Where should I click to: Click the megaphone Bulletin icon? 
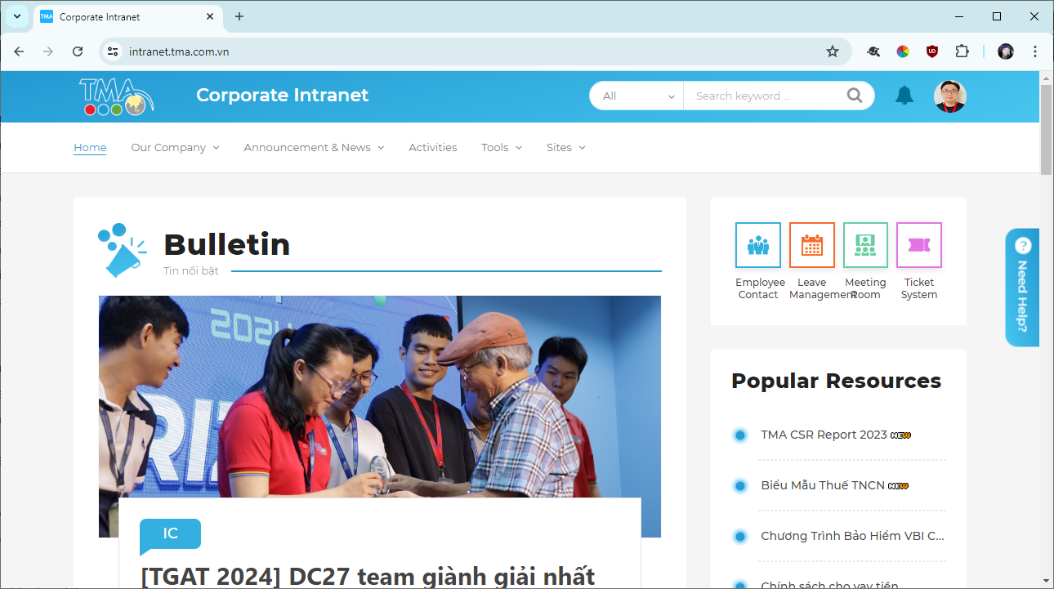[x=123, y=250]
